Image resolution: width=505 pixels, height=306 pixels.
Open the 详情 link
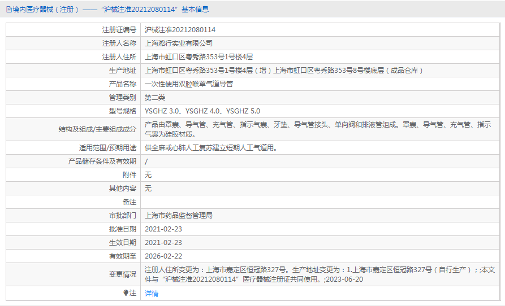152,293
